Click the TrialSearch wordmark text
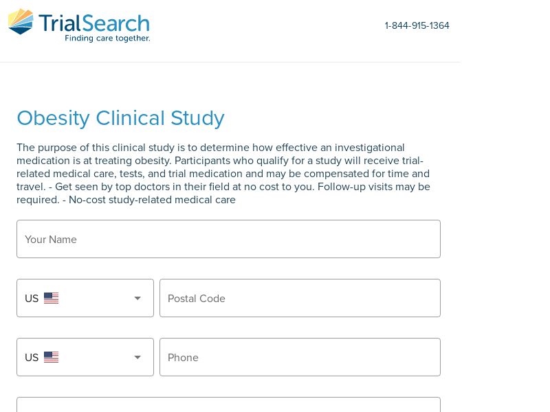Screen dimensions: 550x412 [94, 23]
